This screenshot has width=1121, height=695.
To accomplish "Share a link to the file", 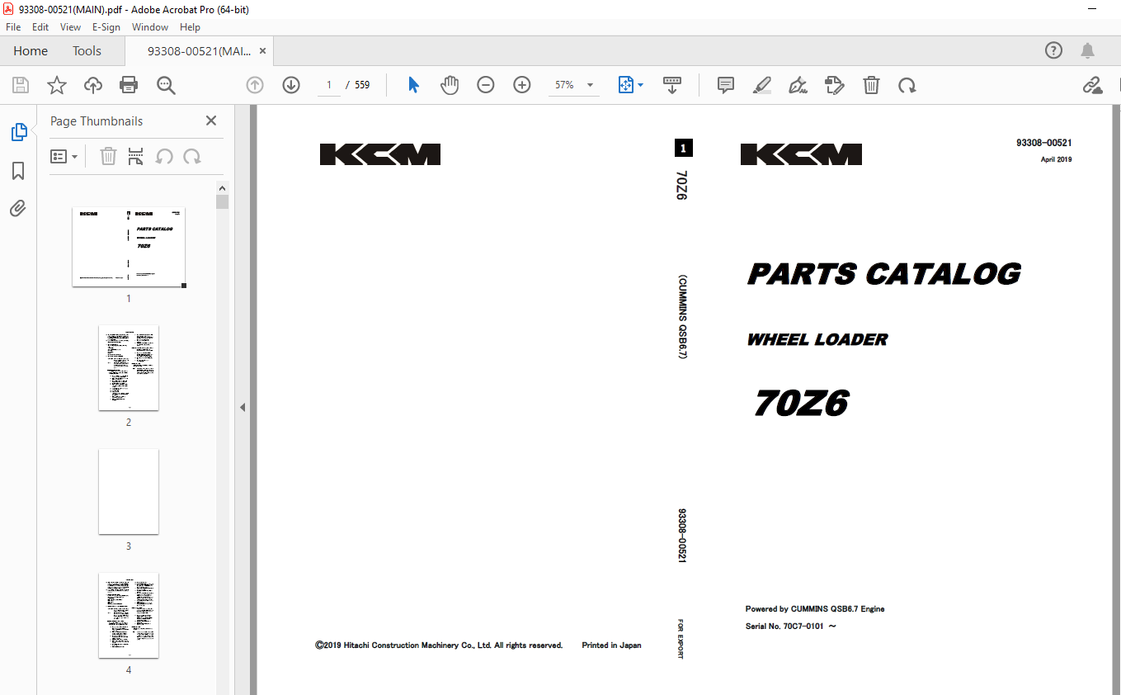I will 1093,85.
